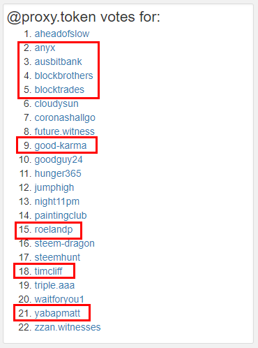This screenshot has width=258, height=348.
Task: Click the timcliff link
Action: [x=48, y=271]
